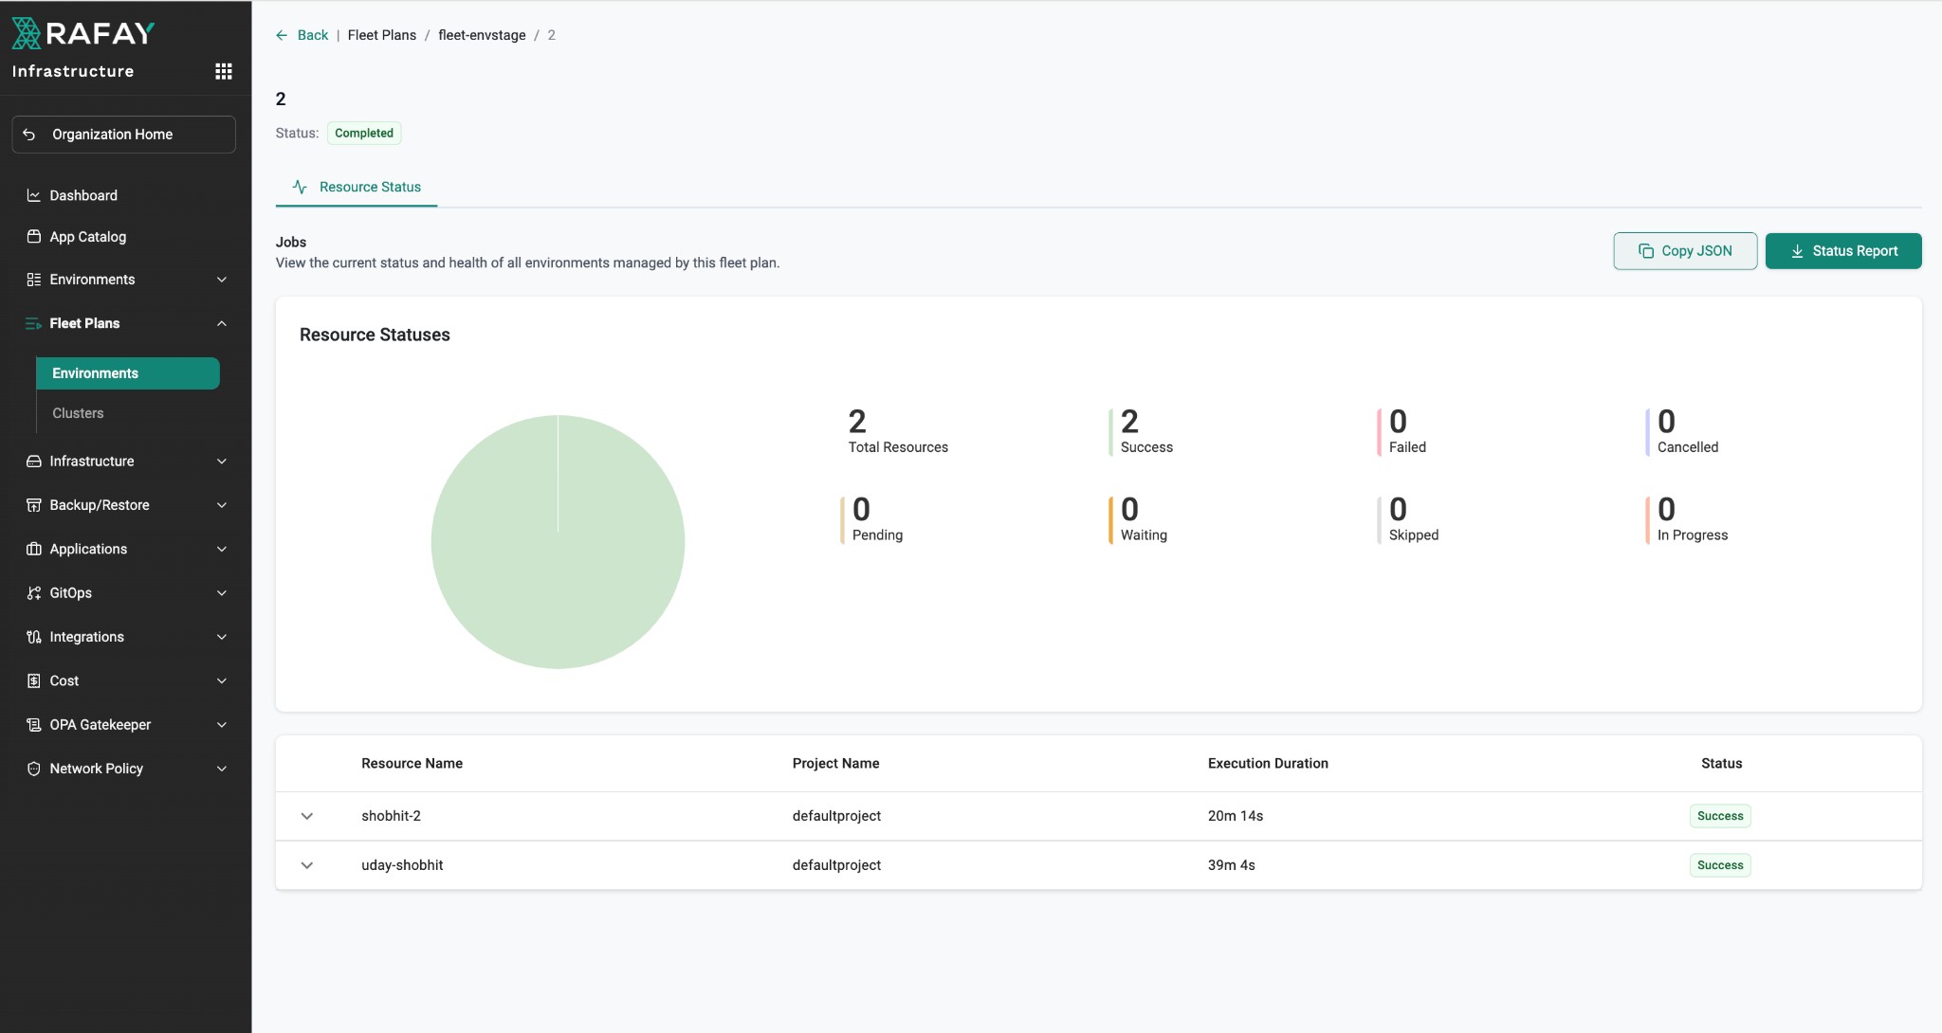The width and height of the screenshot is (1942, 1033).
Task: Open the apps grid icon beside Infrastructure
Action: point(224,70)
